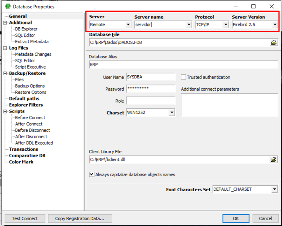This screenshot has width=282, height=226.
Task: Open SQL Editor under Log Files
Action: 25,60
